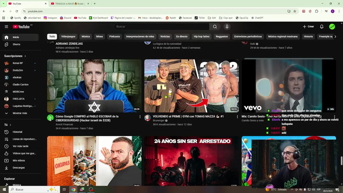Open the Google Pablo Escobar video thumbnail

[94, 86]
